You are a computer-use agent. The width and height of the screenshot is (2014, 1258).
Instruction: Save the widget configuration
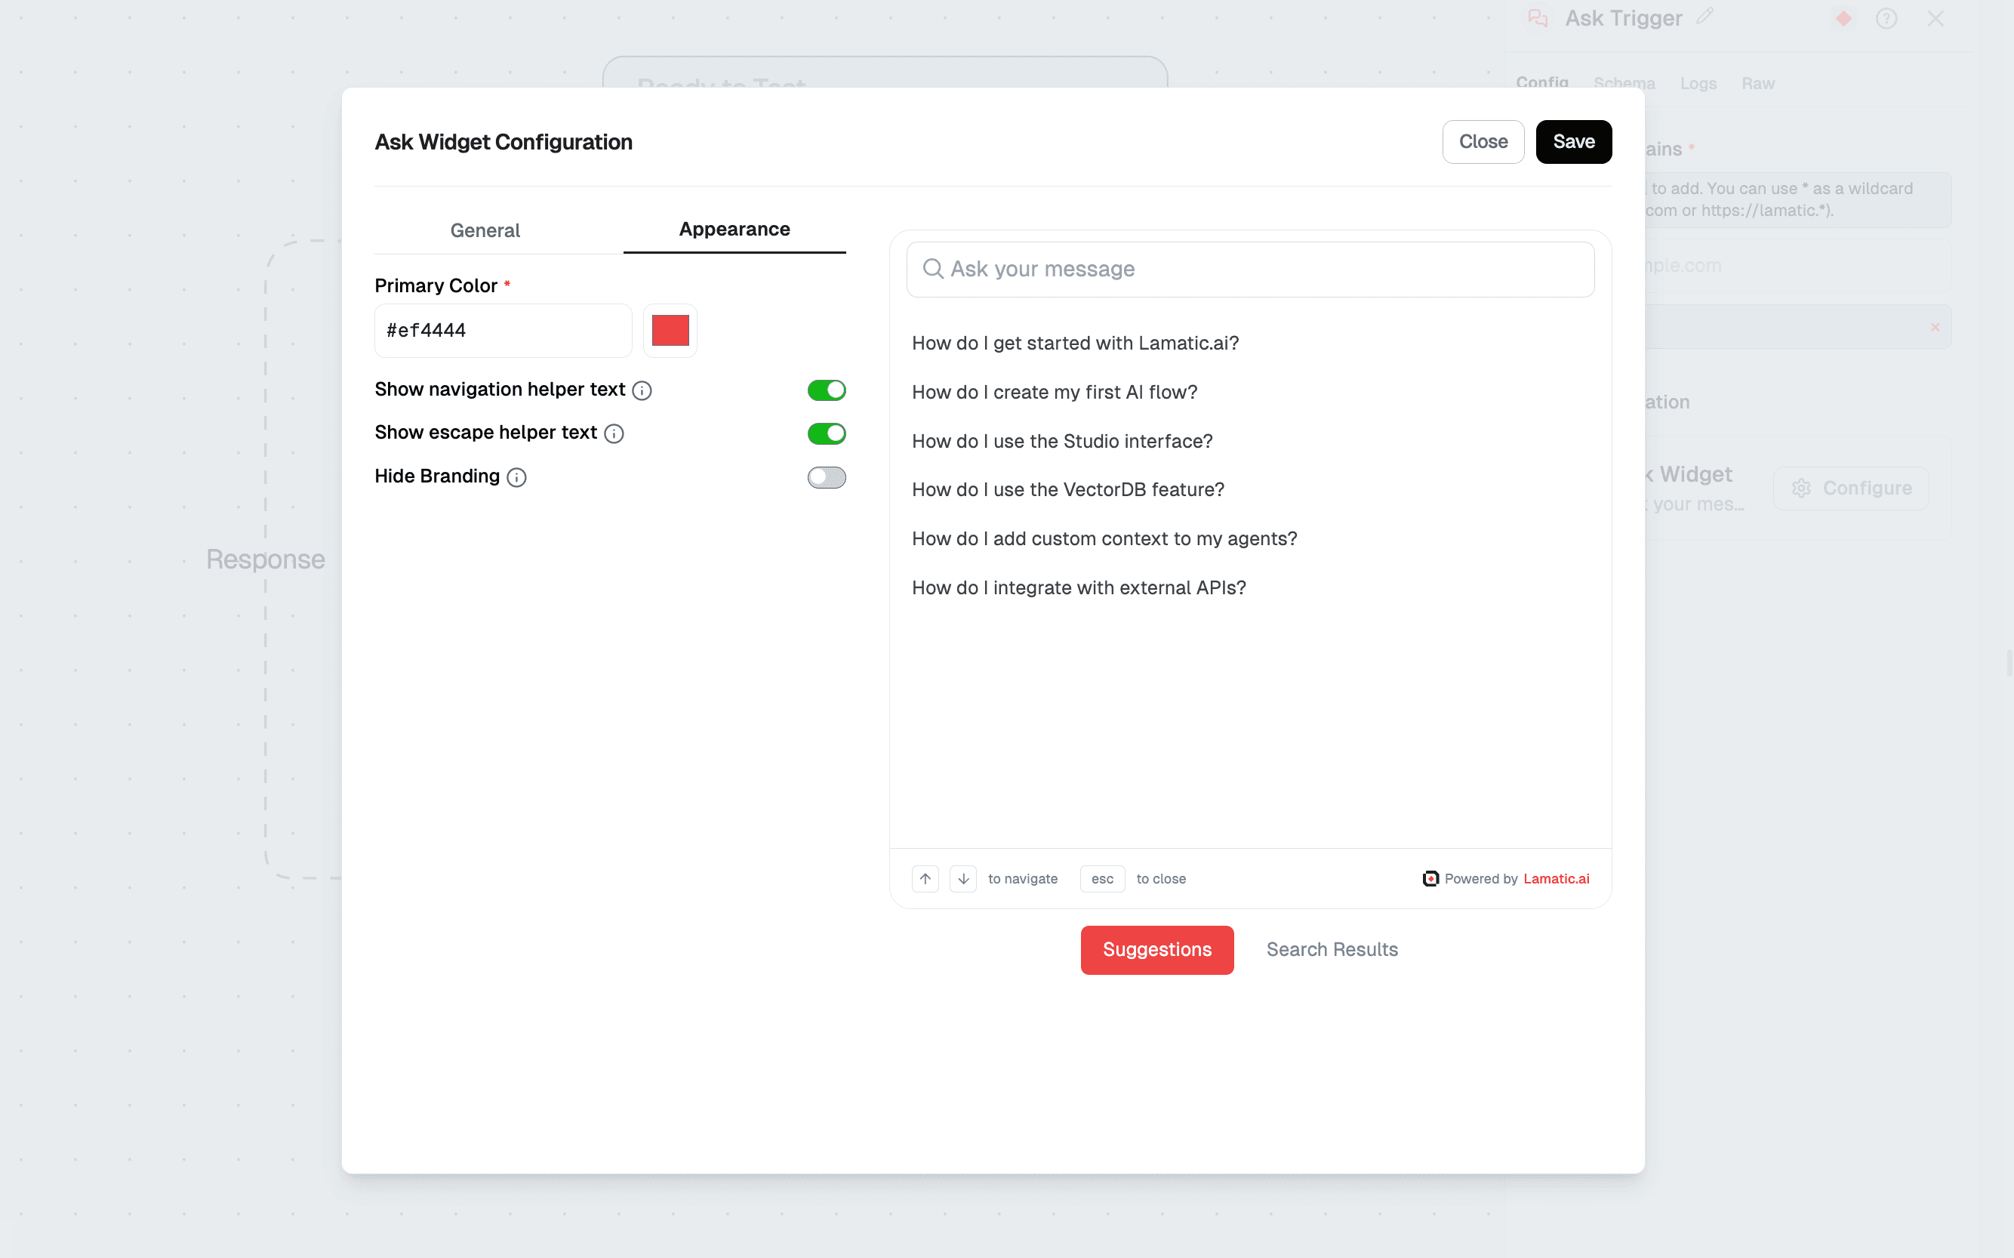pyautogui.click(x=1574, y=141)
